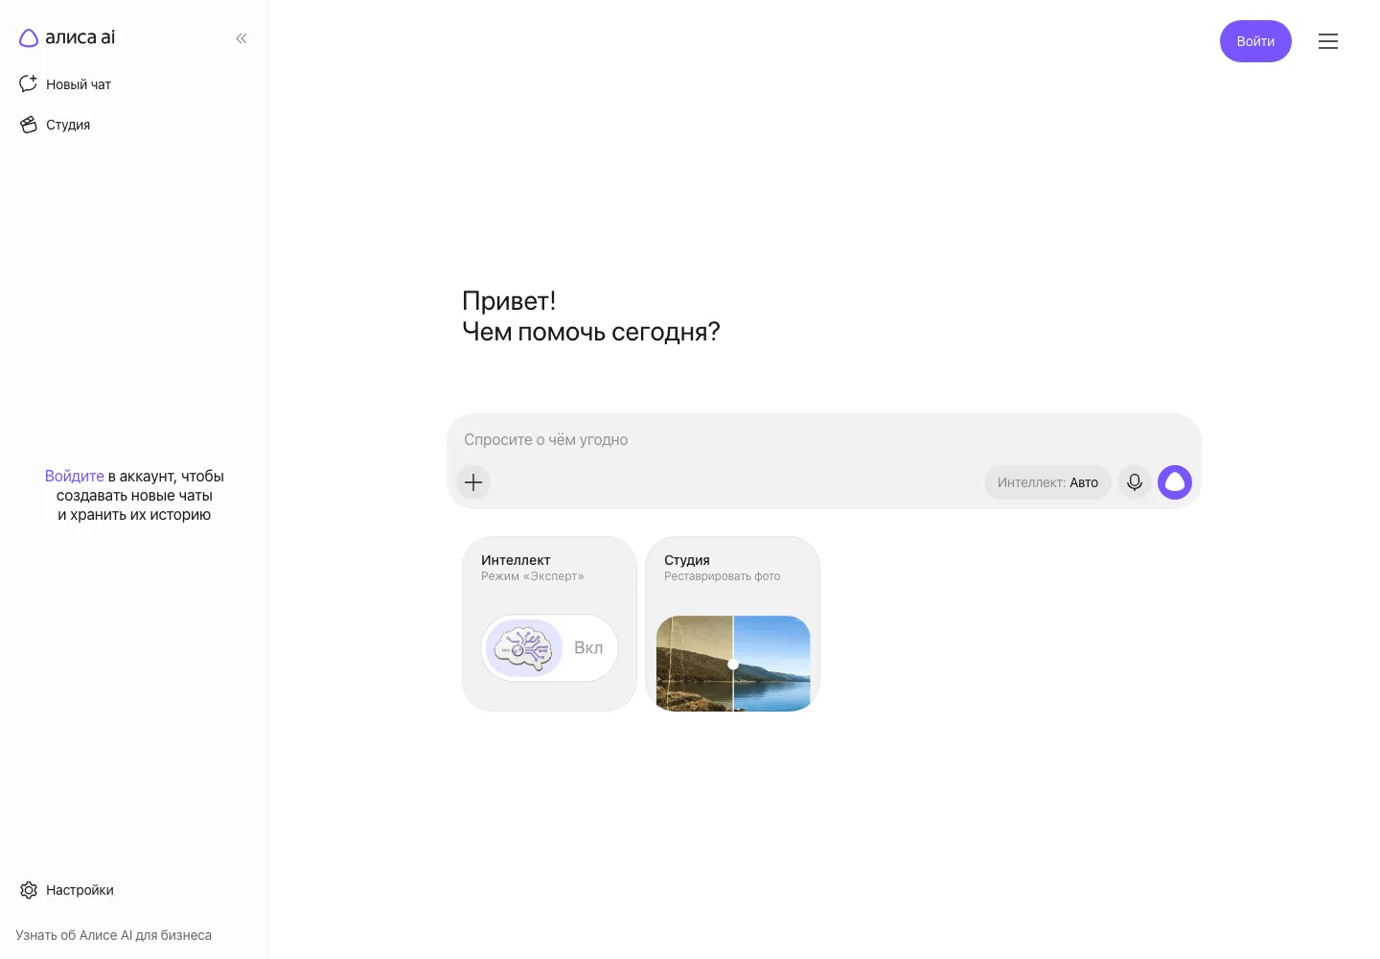Toggle the Эксперт mode switch Вкл
Screen dimensions: 1380x959
tap(549, 648)
